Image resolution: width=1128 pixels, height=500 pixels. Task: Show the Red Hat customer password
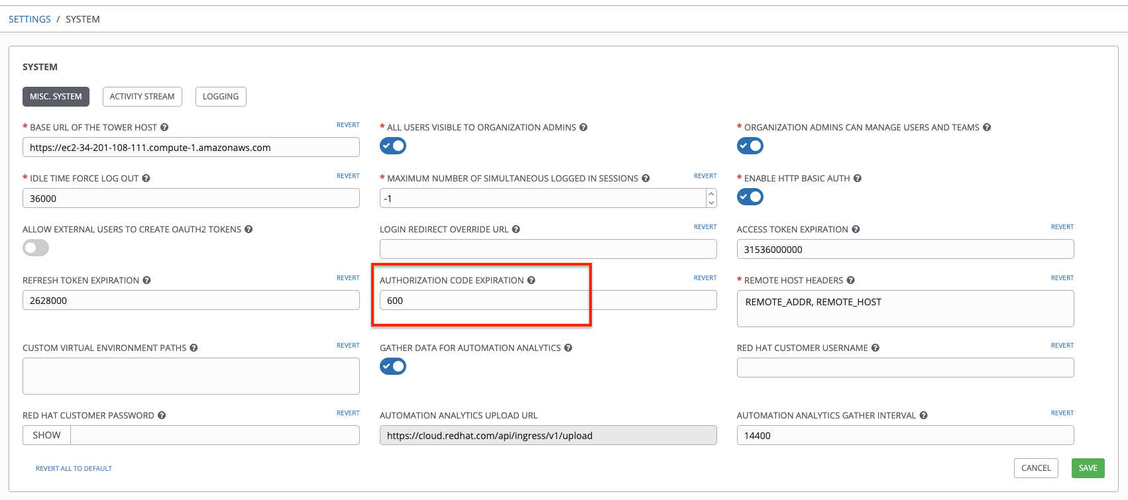46,435
